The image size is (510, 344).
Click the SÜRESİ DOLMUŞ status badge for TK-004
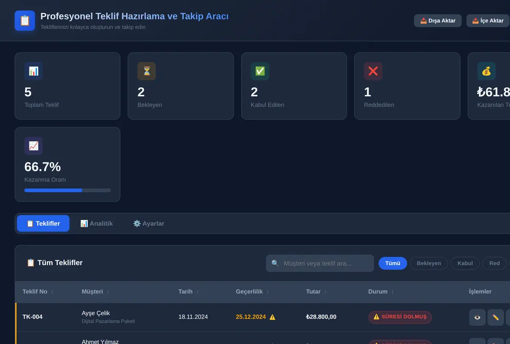pos(400,317)
